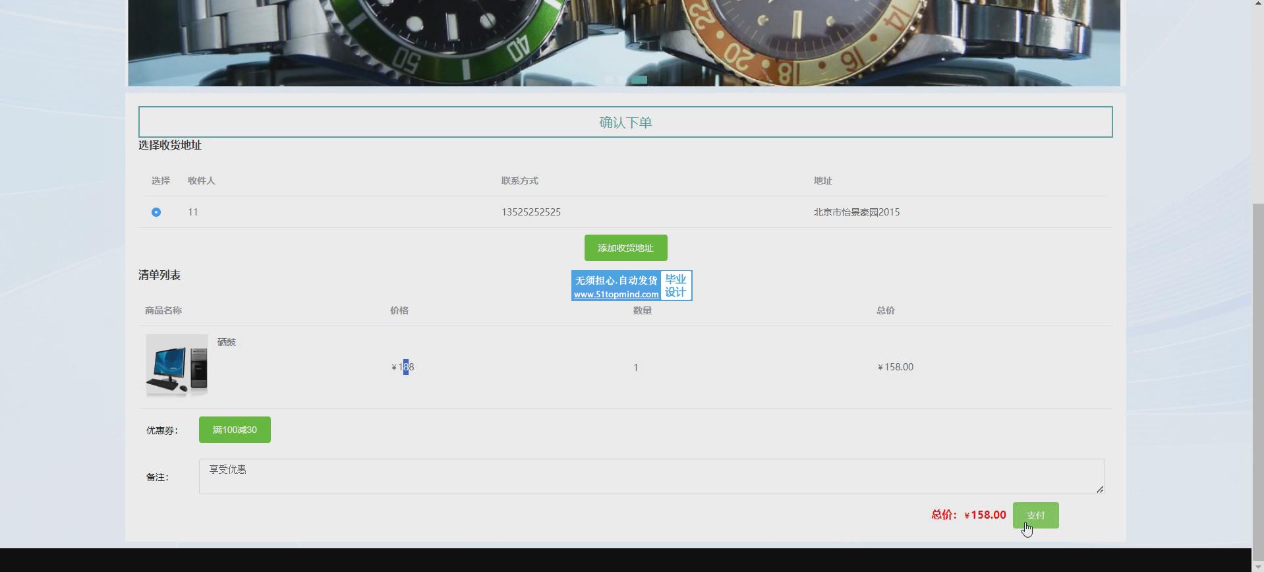The height and width of the screenshot is (572, 1264).
Task: Click the red 总价 ¥158.00 order total
Action: [968, 515]
